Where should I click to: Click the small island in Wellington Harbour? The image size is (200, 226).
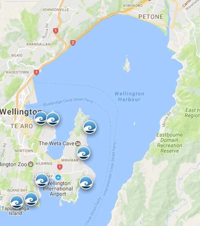127,65
